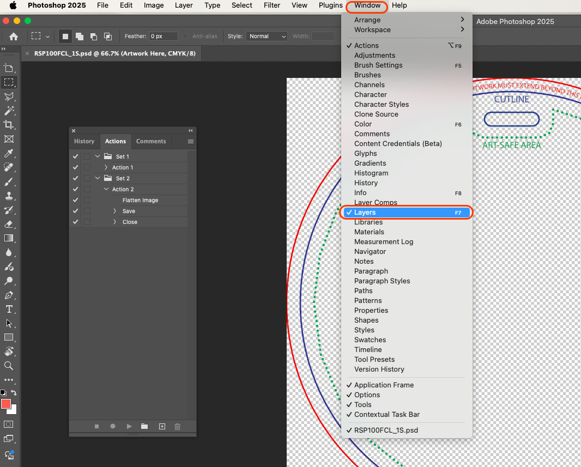This screenshot has height=467, width=581.
Task: Play the selected action
Action: 129,427
